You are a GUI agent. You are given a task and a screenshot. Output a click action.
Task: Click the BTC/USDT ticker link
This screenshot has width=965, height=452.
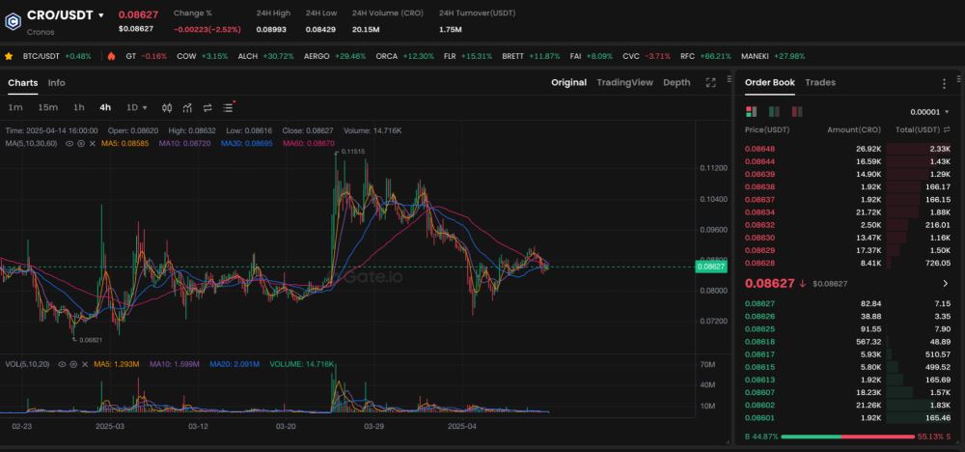[57, 56]
